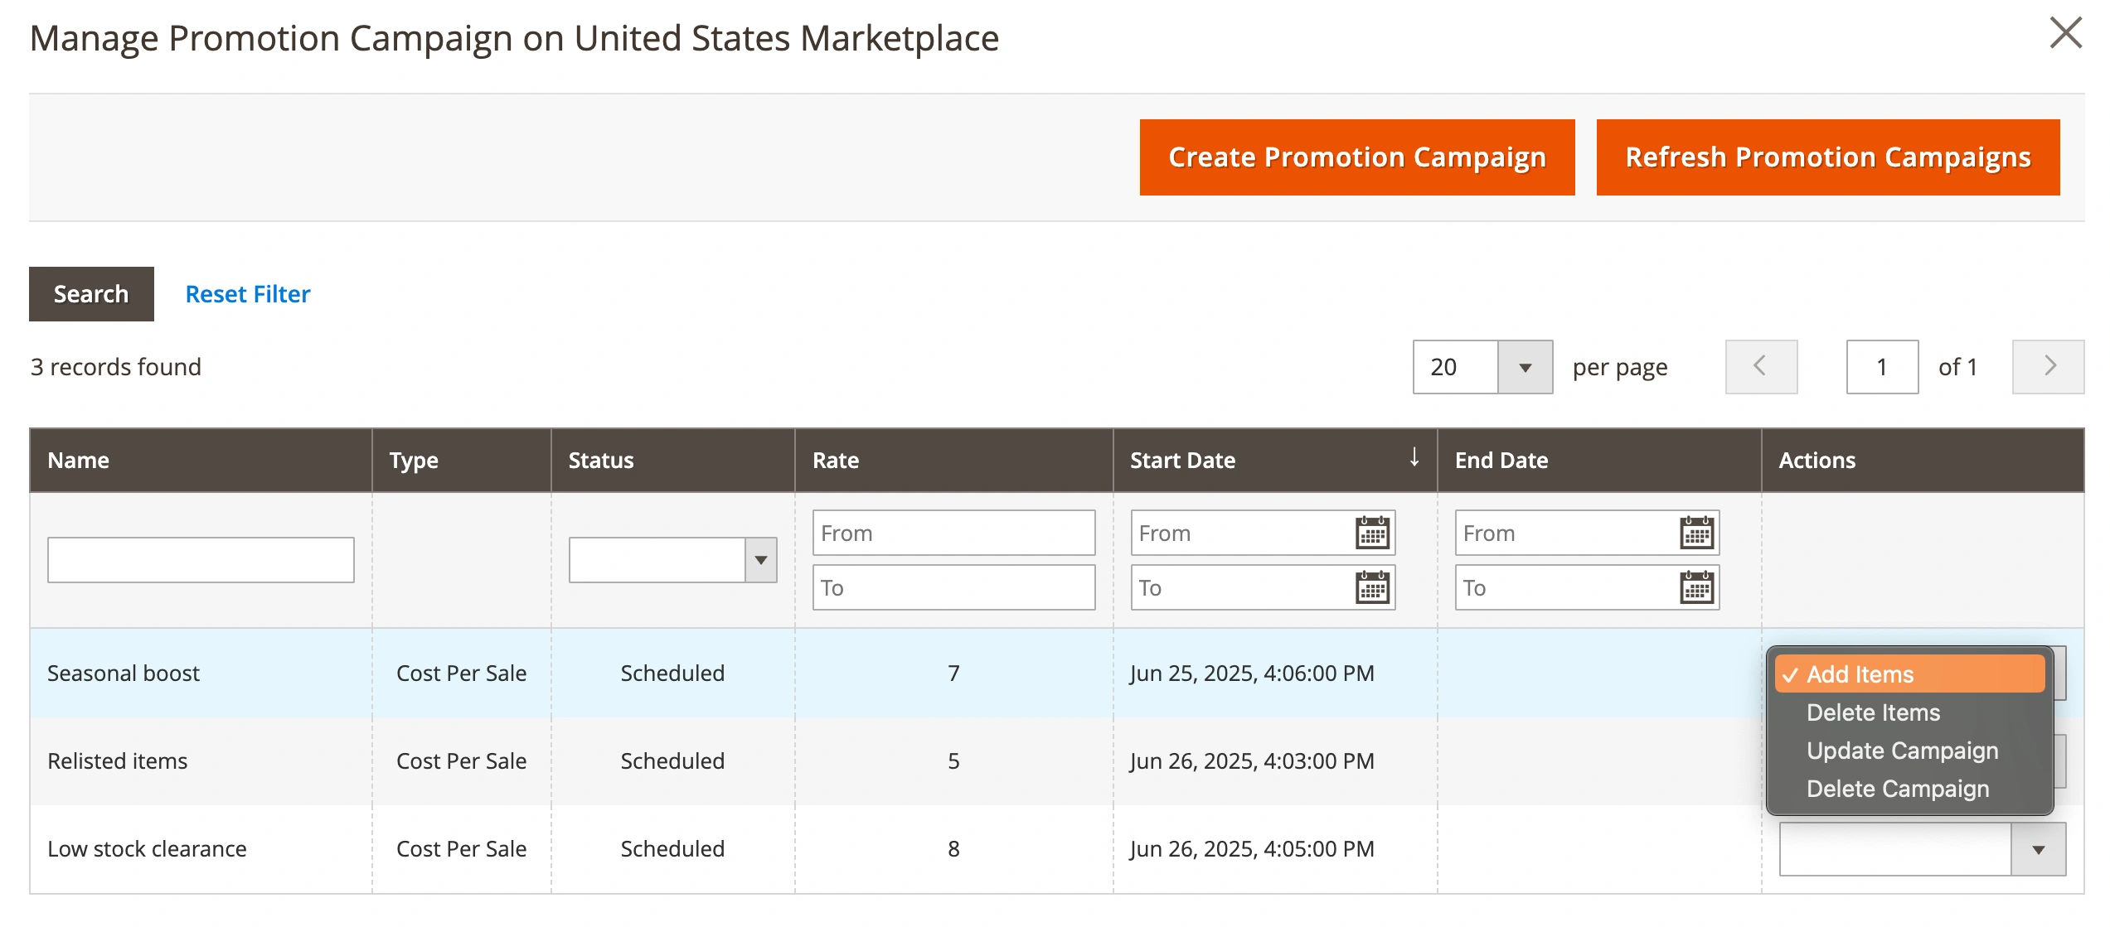Close the Manage Promotion Campaign dialog

[2065, 33]
